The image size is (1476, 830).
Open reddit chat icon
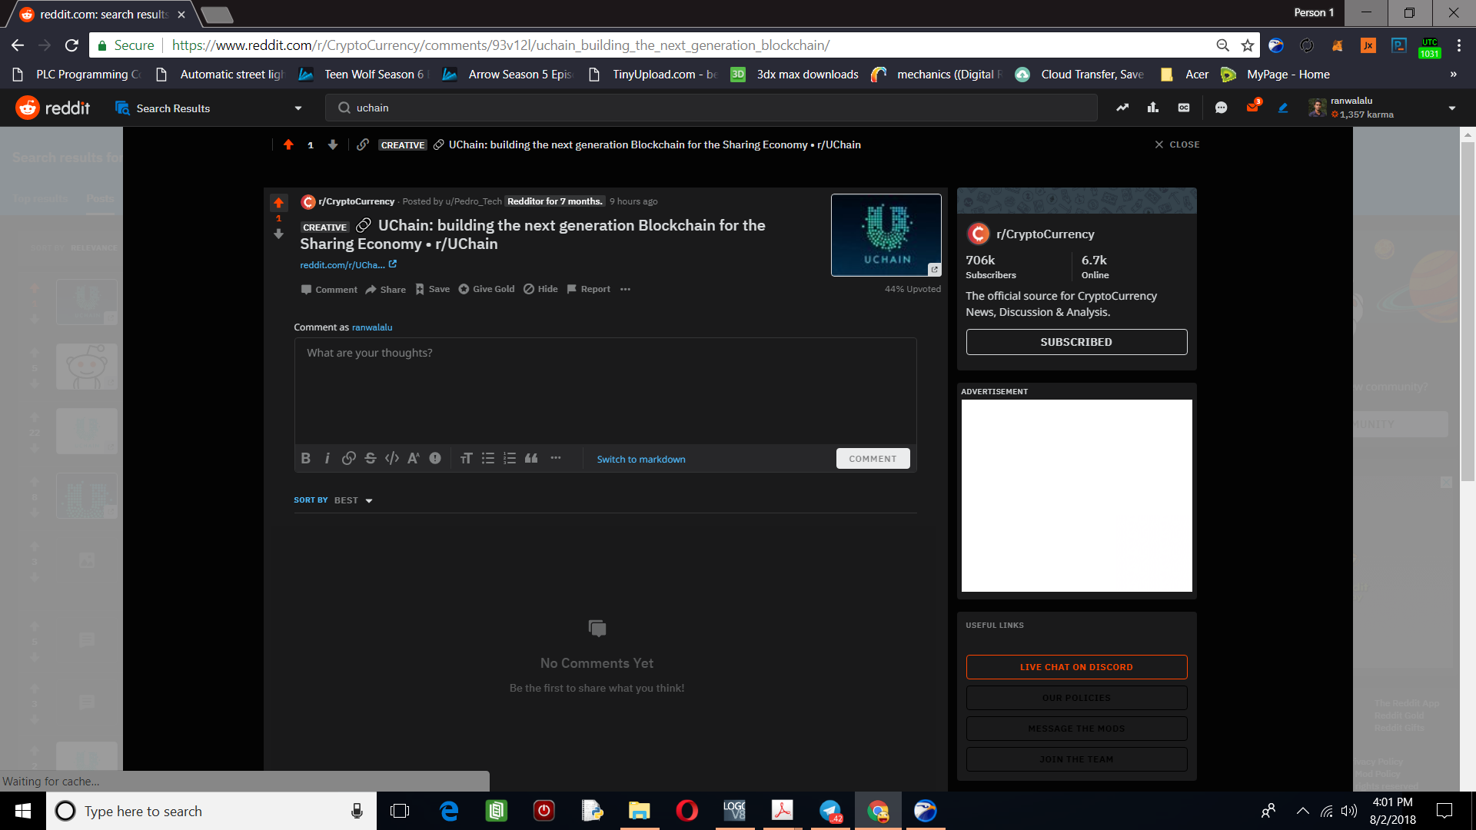[1221, 108]
